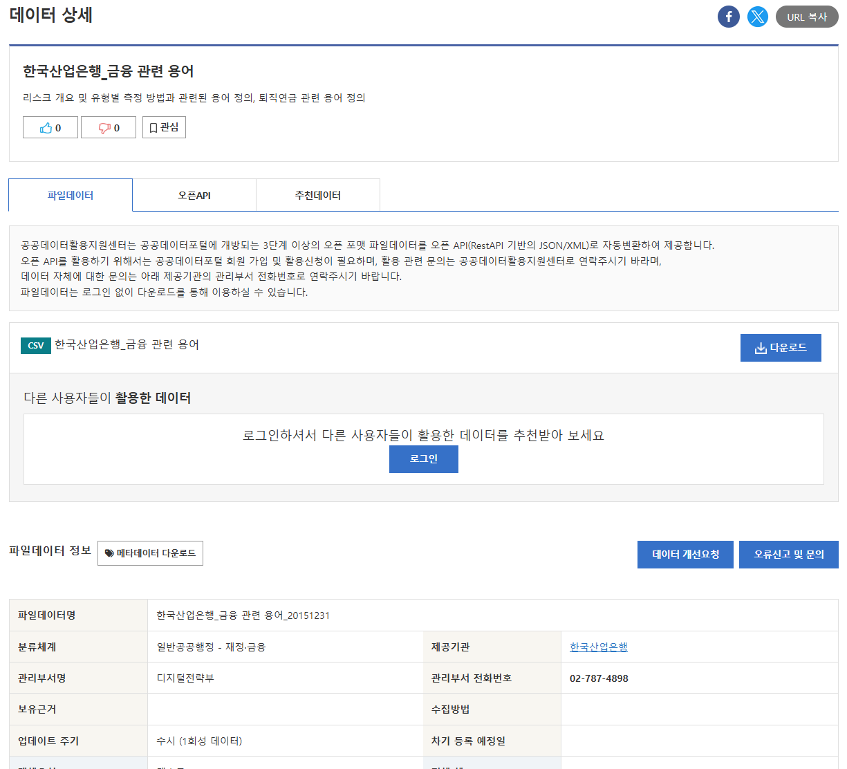Click department value 디지털전략부

(185, 678)
